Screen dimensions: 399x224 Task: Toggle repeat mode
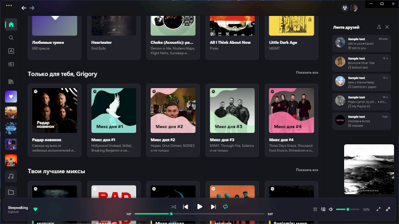225,207
